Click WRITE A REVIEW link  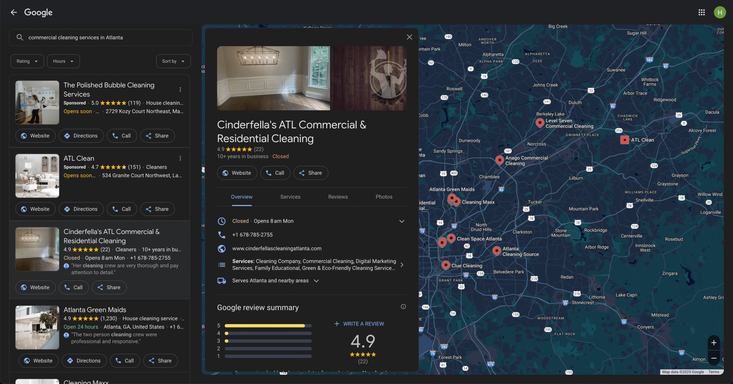(359, 324)
